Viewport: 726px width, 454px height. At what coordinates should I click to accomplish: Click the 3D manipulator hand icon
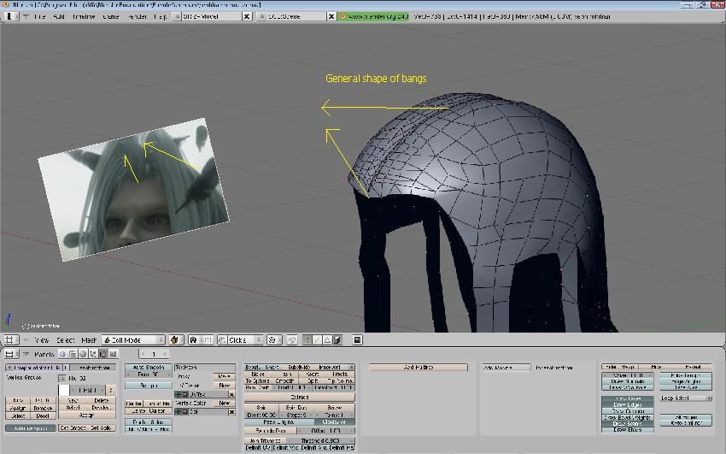tap(222, 340)
